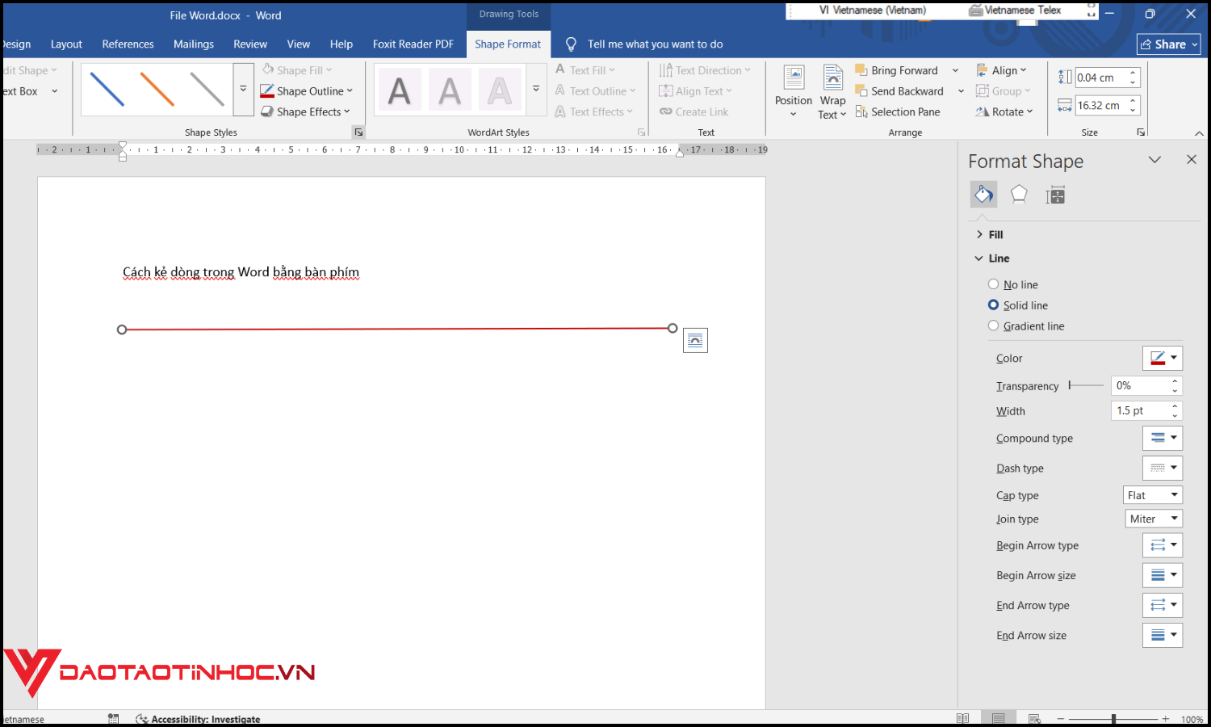Click the Layout Options icon beside line

695,341
